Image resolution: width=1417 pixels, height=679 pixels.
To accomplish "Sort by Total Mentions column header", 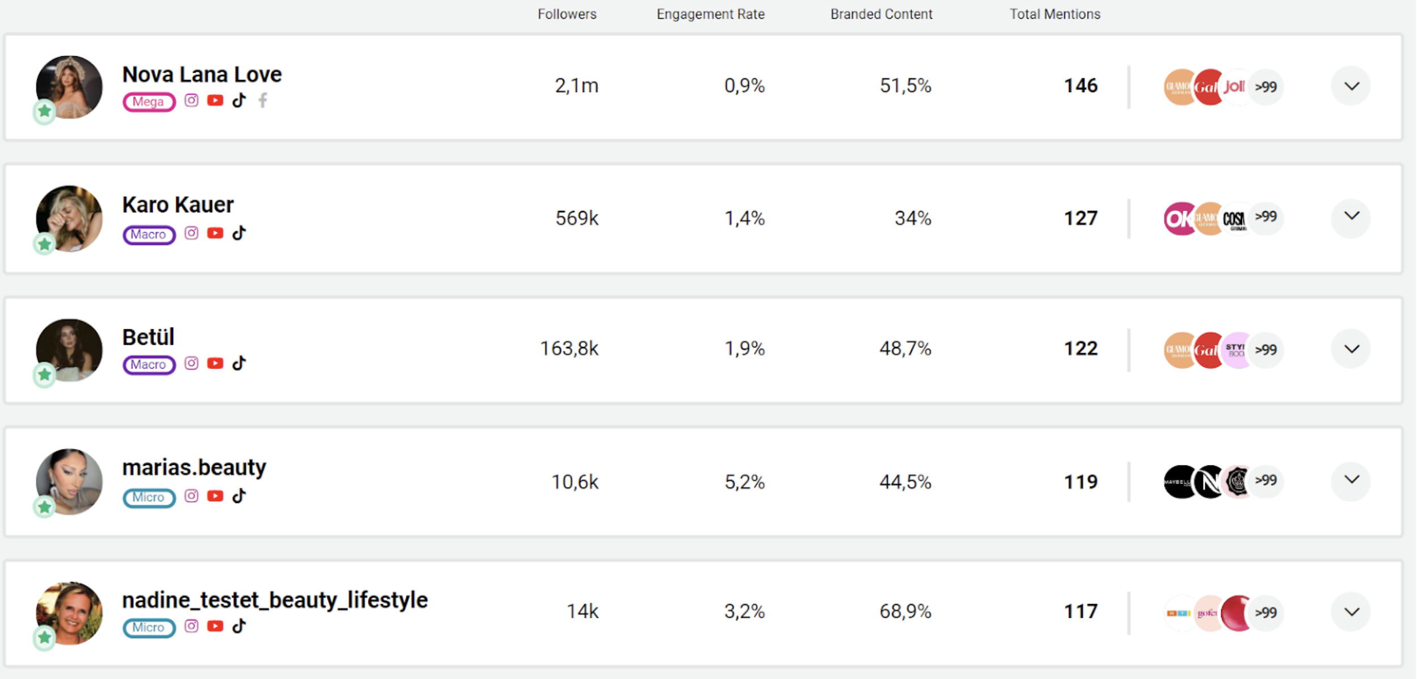I will click(x=1054, y=14).
